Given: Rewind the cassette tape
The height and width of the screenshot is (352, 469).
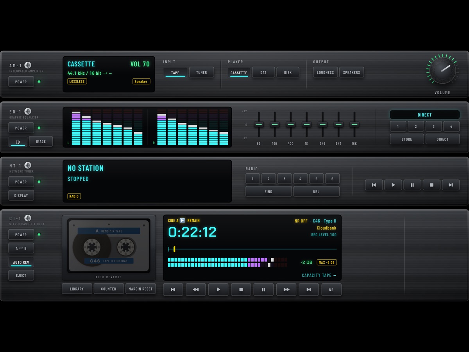Looking at the screenshot, I should coord(196,289).
